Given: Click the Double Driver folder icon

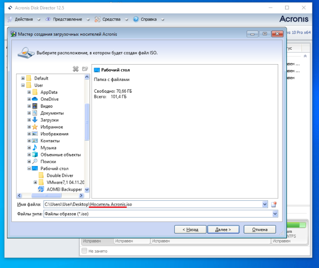Looking at the screenshot, I should 41,175.
